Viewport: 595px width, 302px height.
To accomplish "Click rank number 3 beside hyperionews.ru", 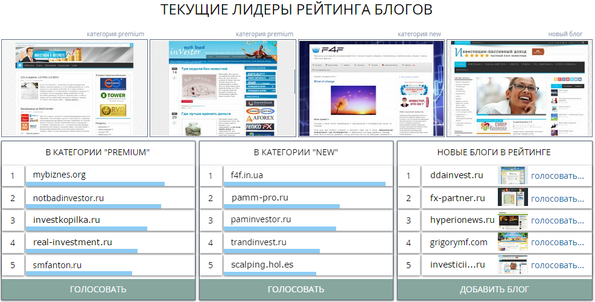I will [409, 220].
